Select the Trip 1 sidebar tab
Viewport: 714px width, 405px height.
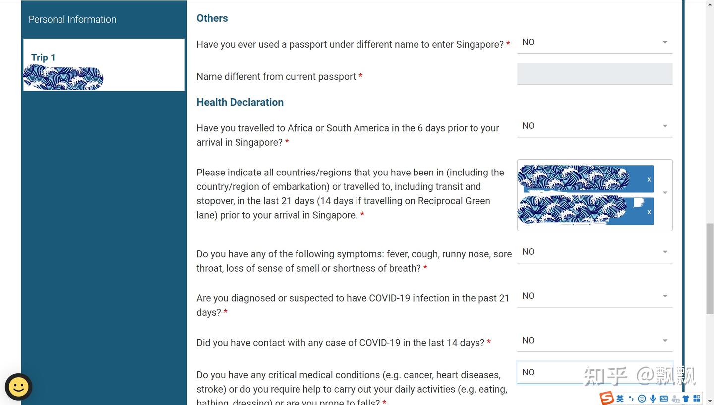[104, 64]
